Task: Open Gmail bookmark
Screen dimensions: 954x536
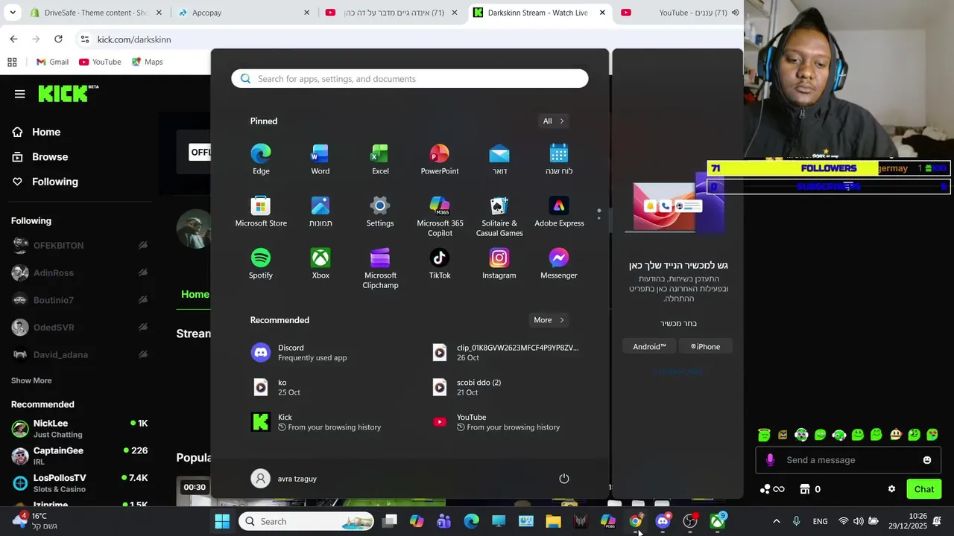Action: click(x=52, y=62)
